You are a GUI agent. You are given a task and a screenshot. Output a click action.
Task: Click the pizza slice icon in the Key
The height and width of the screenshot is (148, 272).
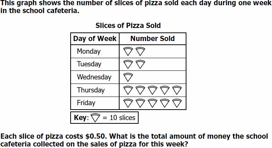pyautogui.click(x=95, y=118)
